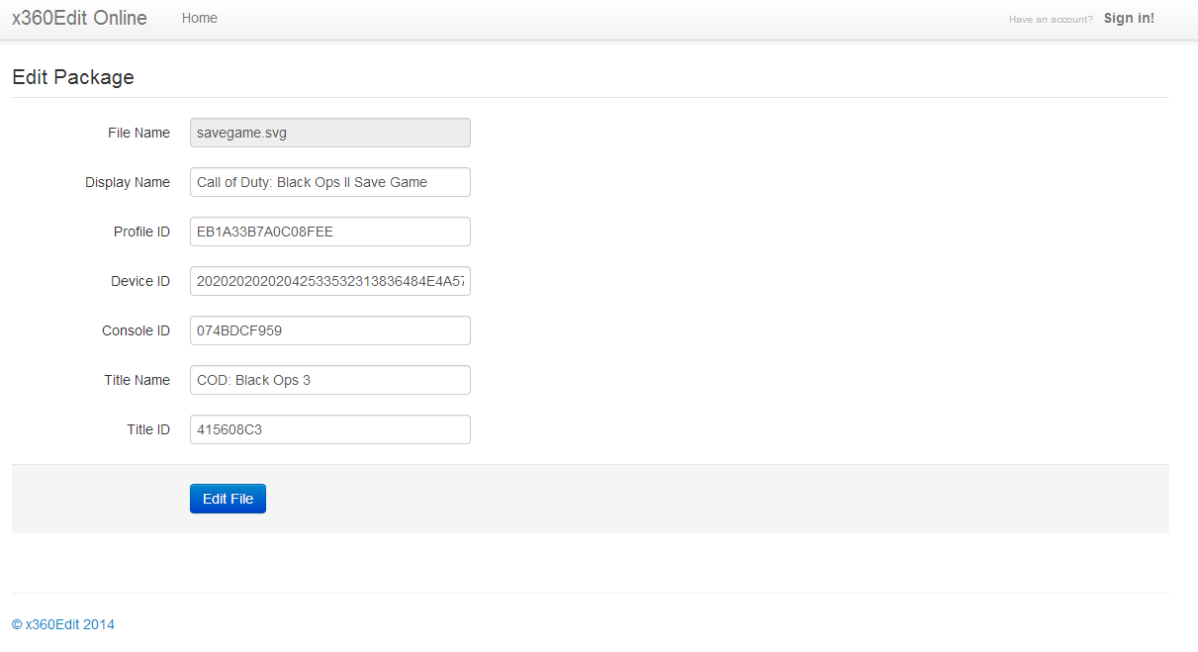
Task: Click the Title ID label text
Action: (x=148, y=429)
